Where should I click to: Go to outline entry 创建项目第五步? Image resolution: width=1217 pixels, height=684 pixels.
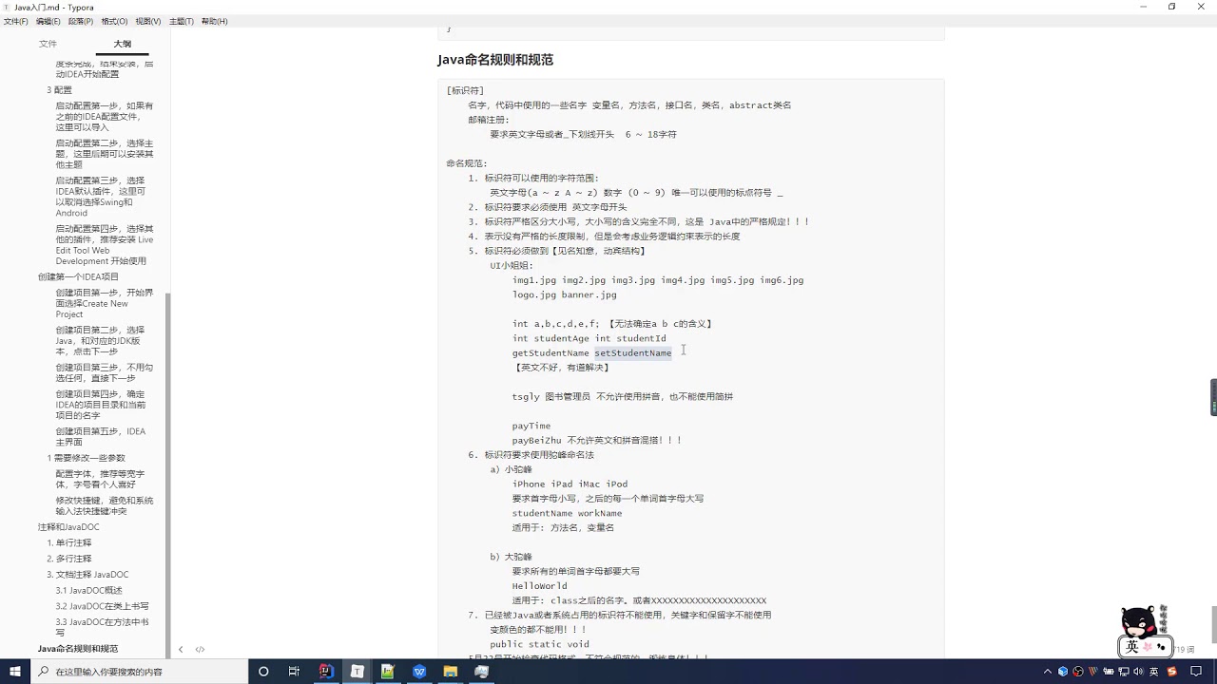coord(101,436)
